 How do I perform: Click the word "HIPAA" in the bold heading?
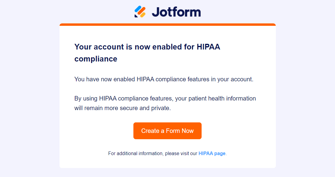click(208, 47)
